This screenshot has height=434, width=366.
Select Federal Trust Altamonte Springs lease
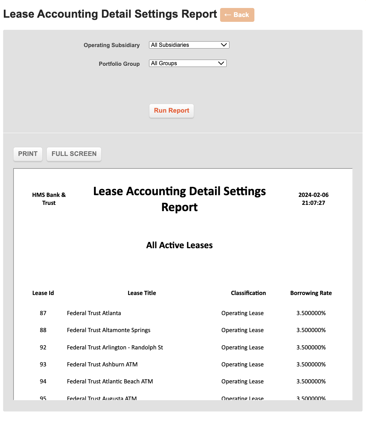click(108, 330)
